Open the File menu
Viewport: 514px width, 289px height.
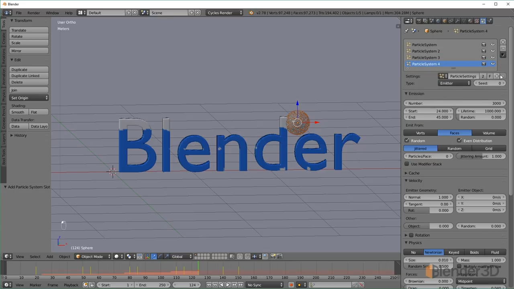point(19,13)
